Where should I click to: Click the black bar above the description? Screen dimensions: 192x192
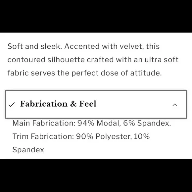click(x=96, y=16)
